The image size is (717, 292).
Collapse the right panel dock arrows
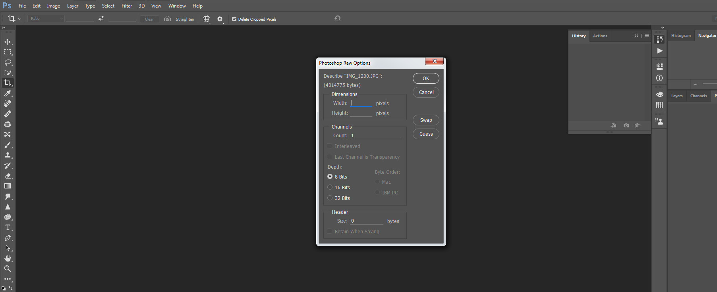(663, 27)
